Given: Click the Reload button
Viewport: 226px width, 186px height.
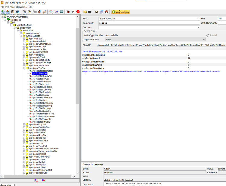Looking at the screenshot, I should [x=211, y=35].
